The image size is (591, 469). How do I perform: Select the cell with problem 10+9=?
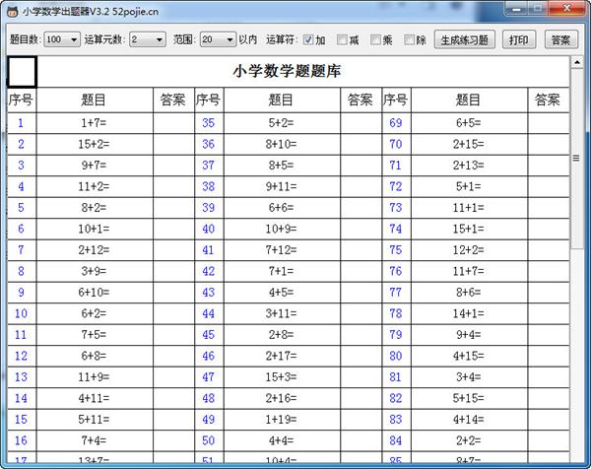pyautogui.click(x=282, y=229)
